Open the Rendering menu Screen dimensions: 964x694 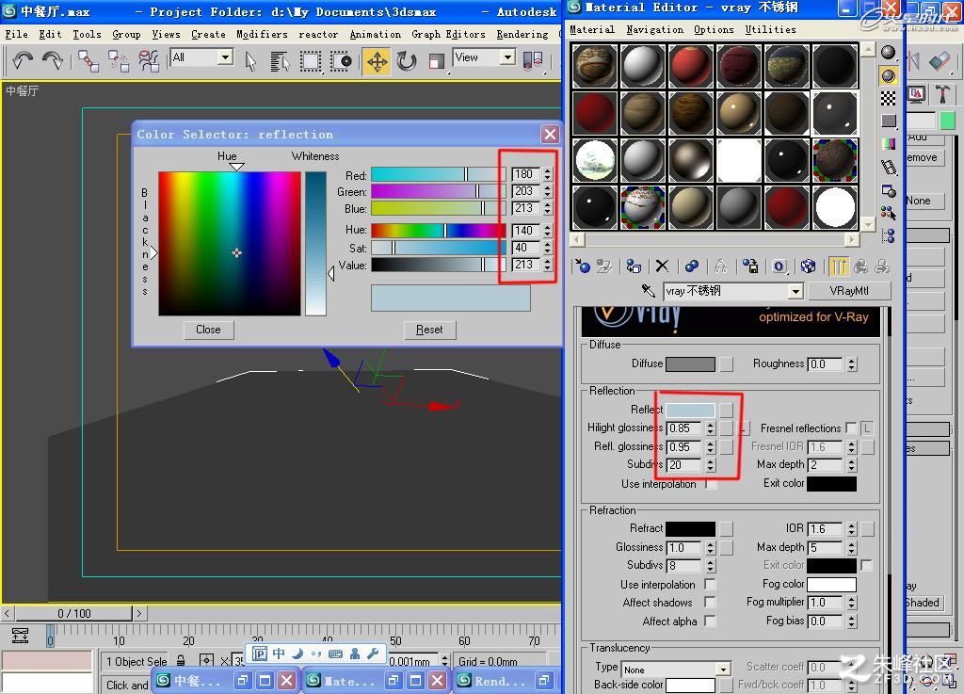point(522,35)
